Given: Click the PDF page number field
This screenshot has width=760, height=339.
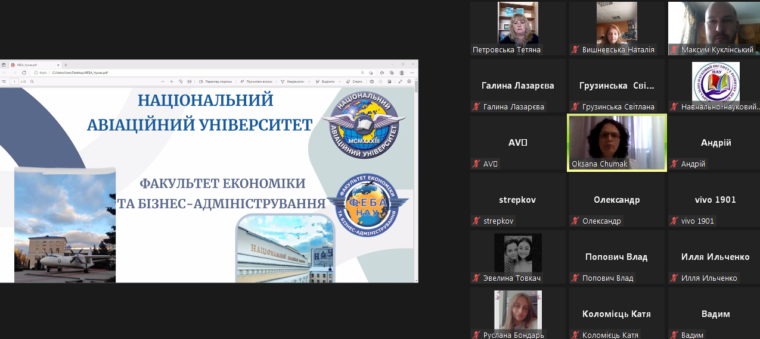Looking at the screenshot, I should point(14,81).
